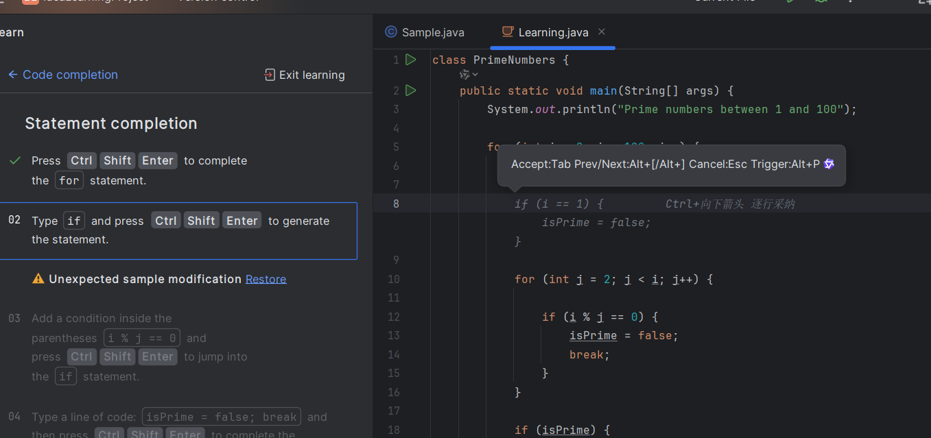Switch to the Sample.java tab
The image size is (931, 438).
[425, 32]
